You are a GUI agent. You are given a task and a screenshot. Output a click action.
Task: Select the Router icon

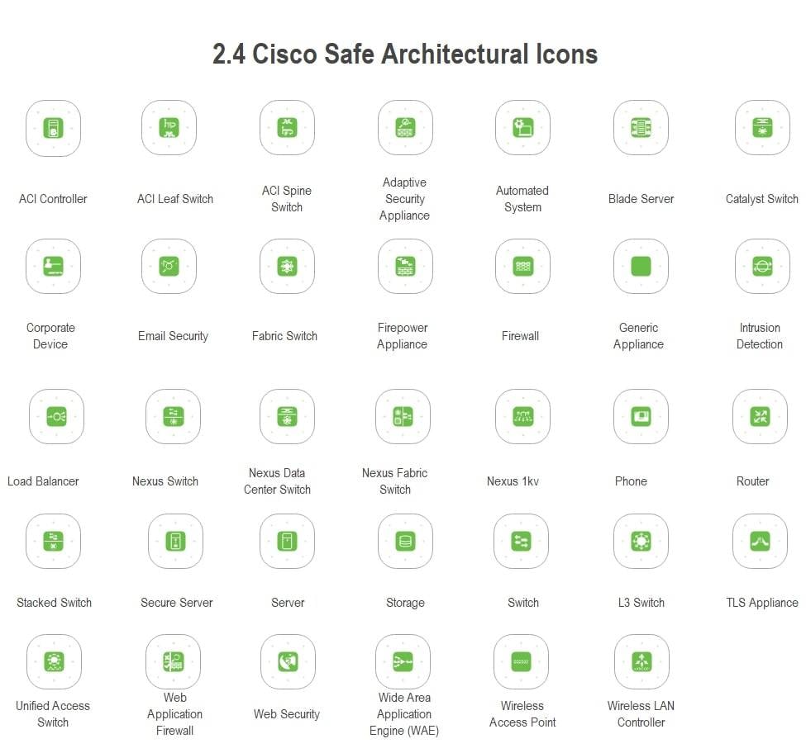tap(761, 416)
